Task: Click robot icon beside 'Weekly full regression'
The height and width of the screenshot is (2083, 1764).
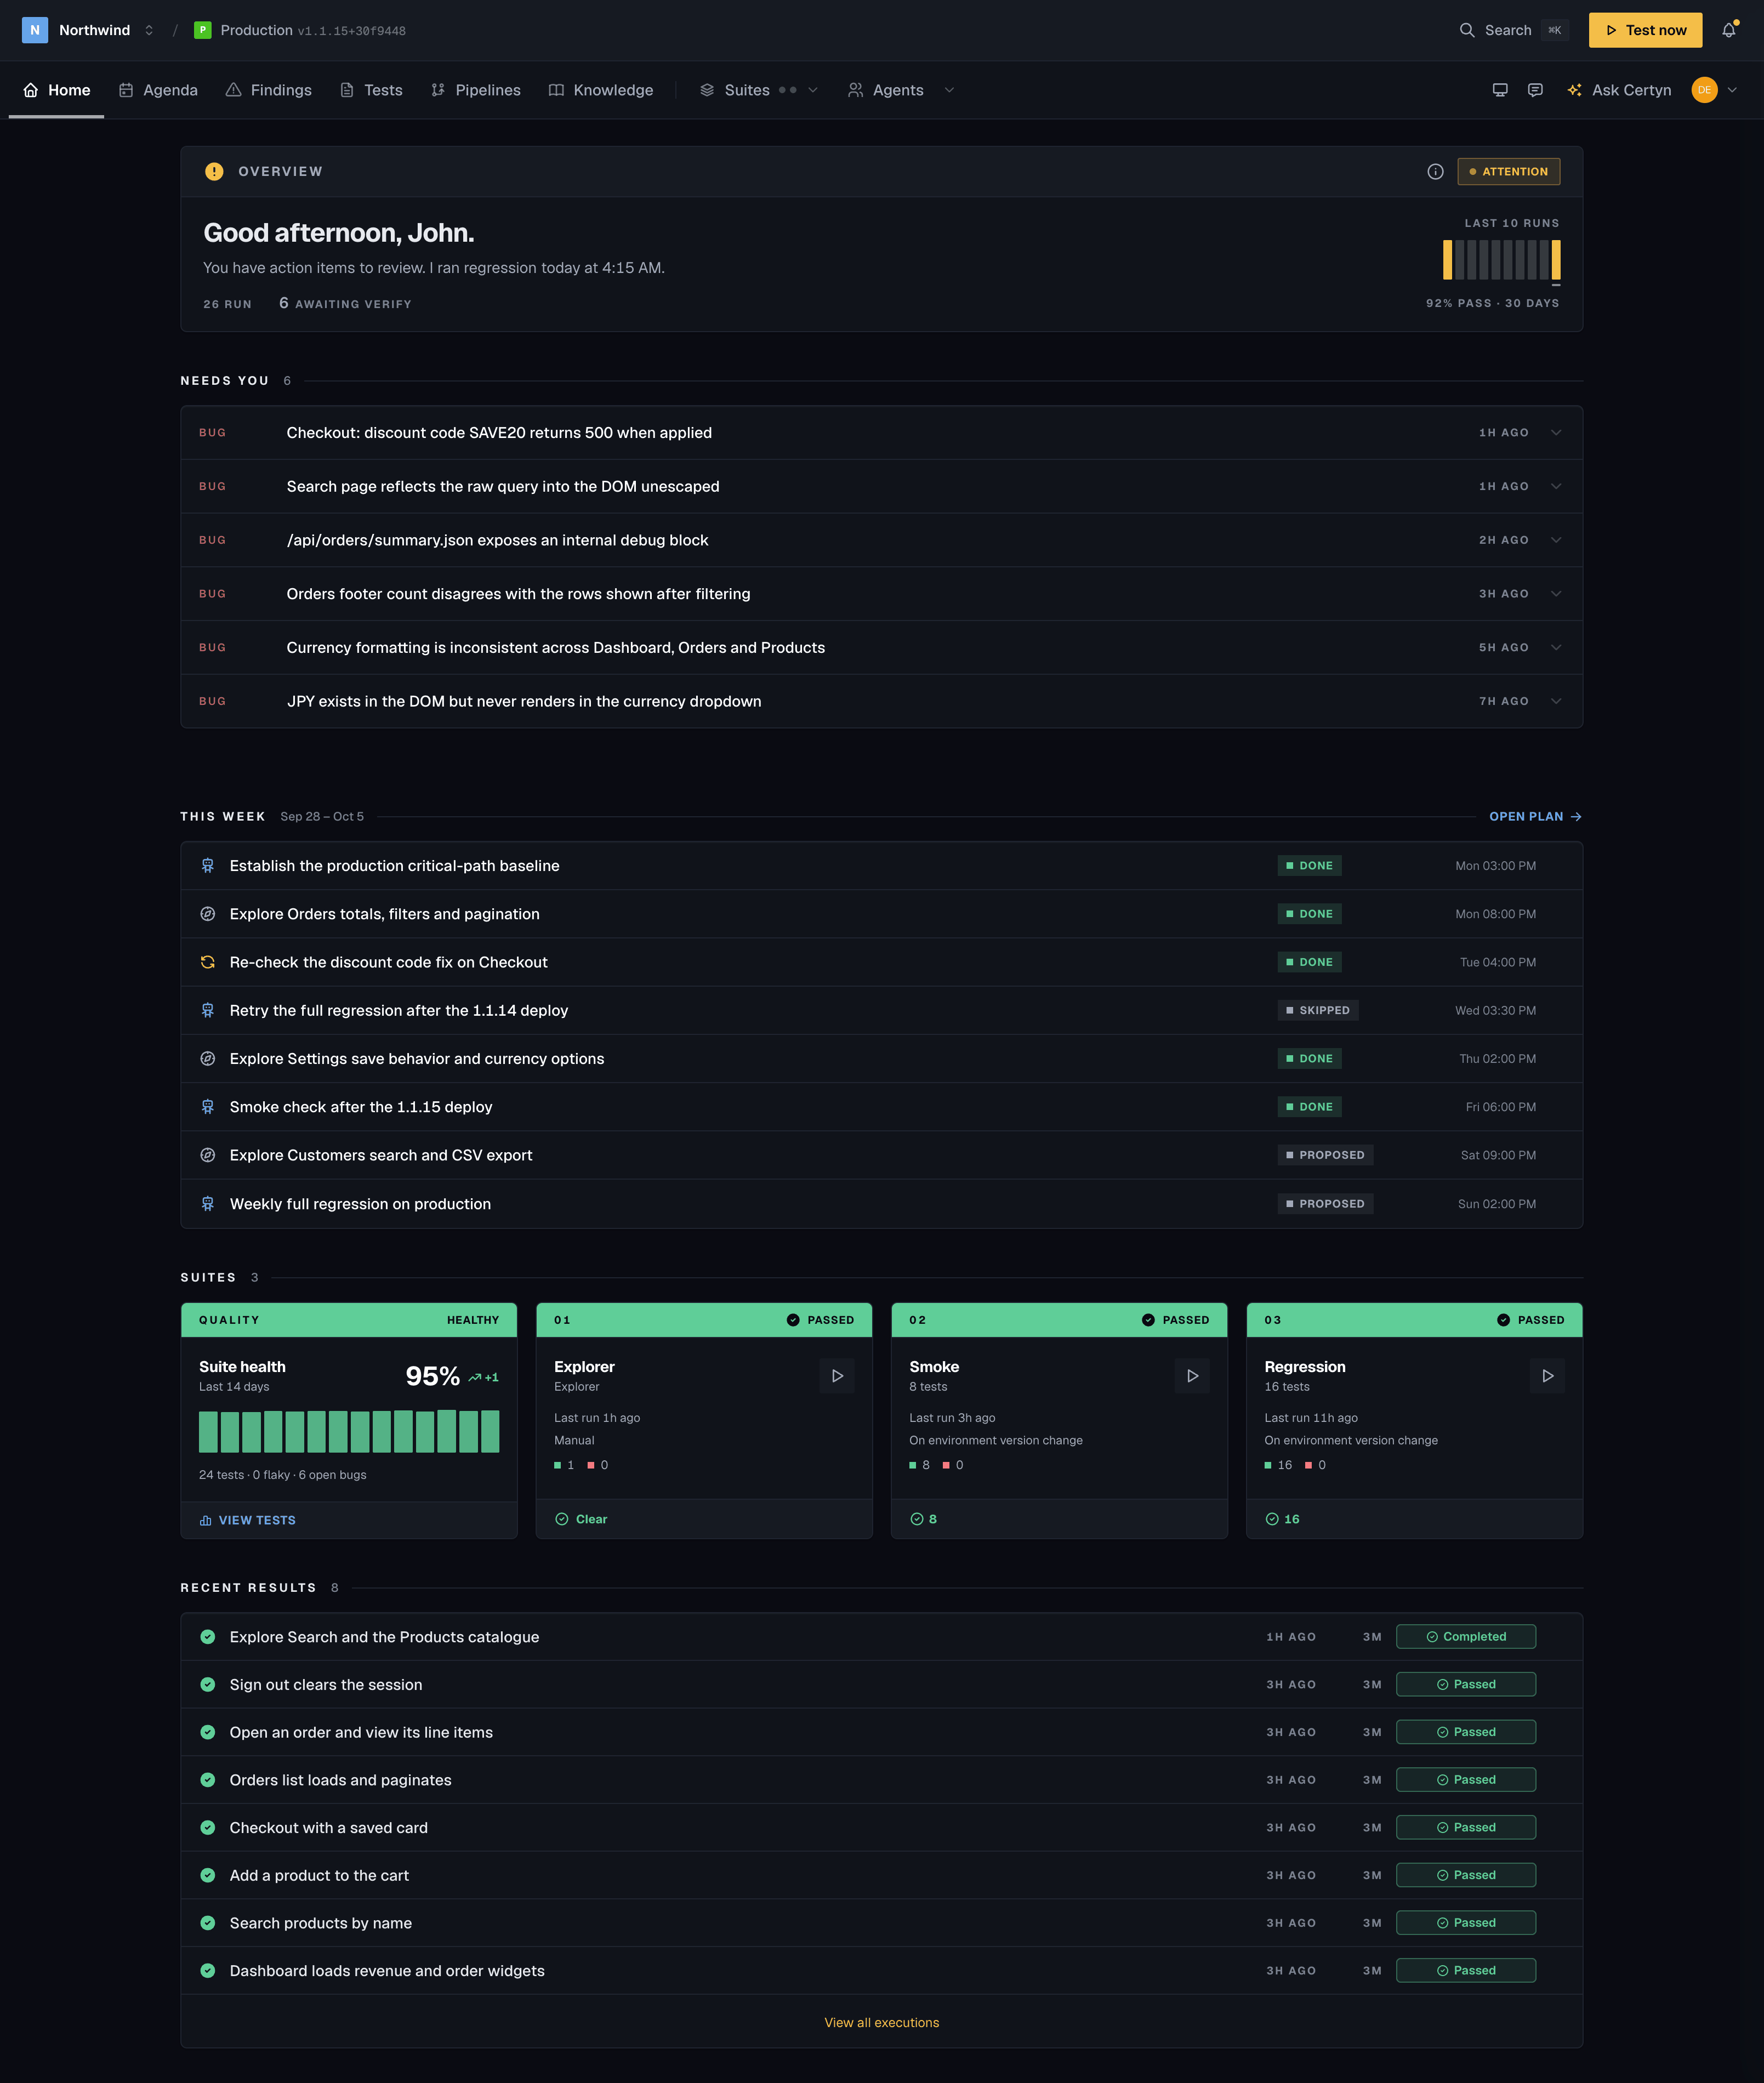Action: [208, 1204]
